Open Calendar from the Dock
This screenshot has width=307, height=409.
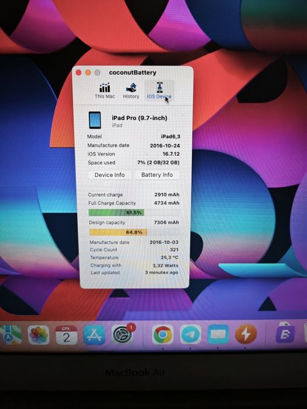(x=66, y=335)
